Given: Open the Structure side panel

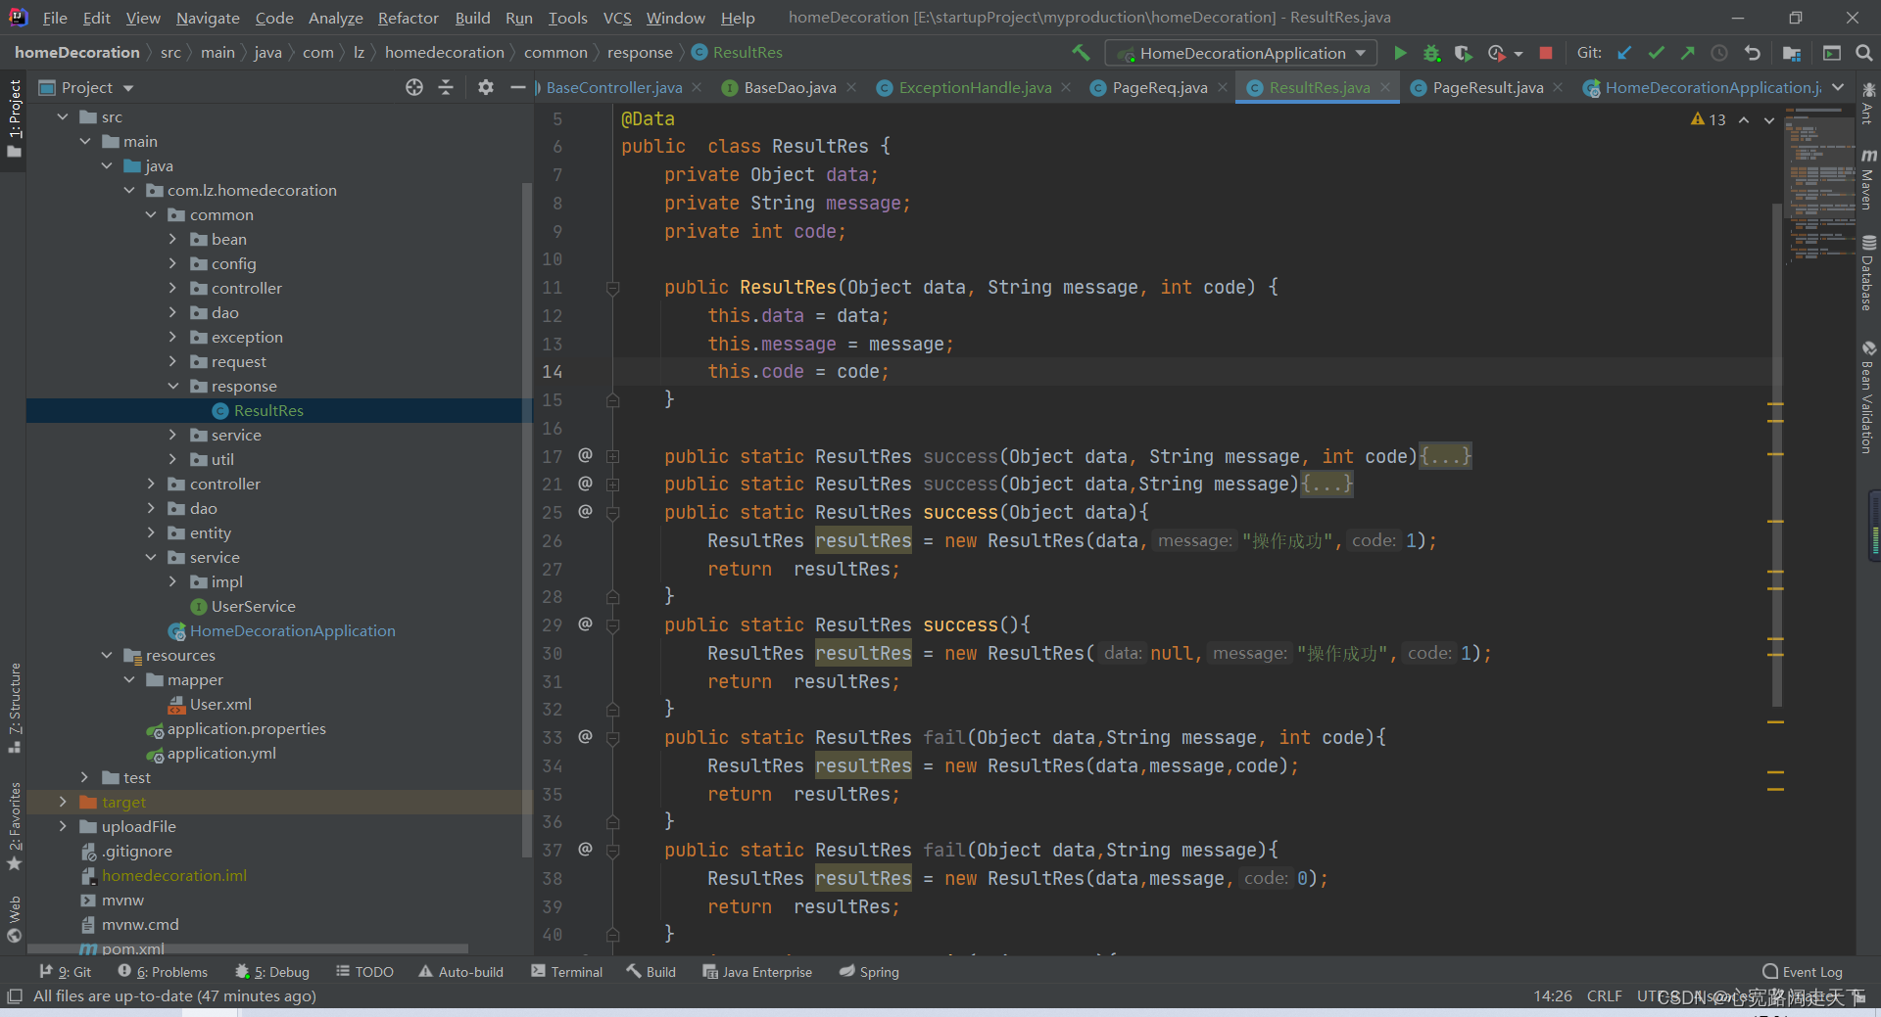Looking at the screenshot, I should (15, 707).
